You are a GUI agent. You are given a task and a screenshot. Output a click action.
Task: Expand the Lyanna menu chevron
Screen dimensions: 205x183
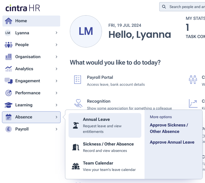pos(56,33)
